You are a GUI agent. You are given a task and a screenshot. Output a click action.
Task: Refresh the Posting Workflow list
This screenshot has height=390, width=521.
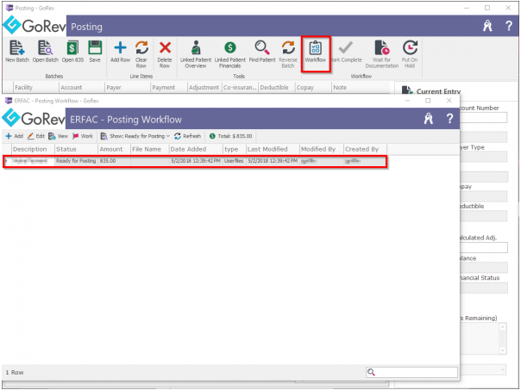pos(187,136)
